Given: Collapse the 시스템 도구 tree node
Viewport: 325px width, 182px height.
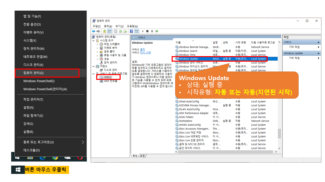Looking at the screenshot, I should 93,40.
